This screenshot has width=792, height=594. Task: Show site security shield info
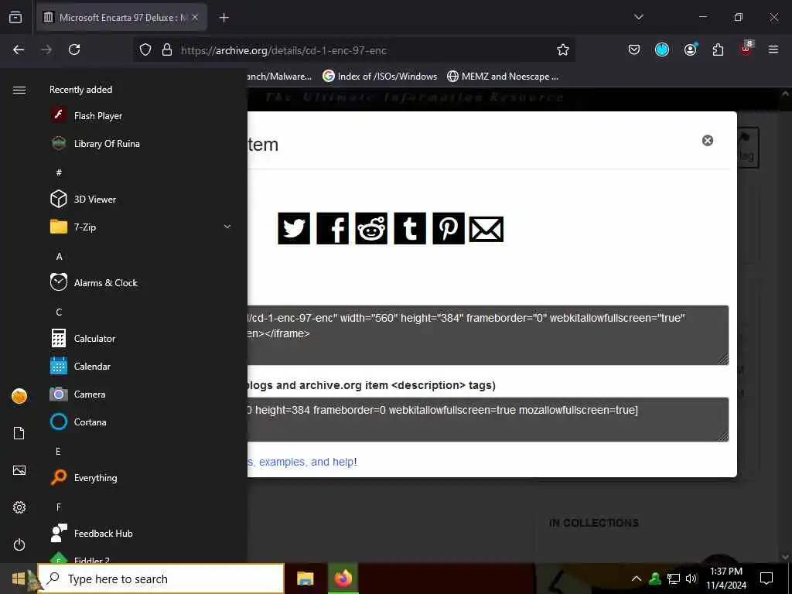coord(145,49)
